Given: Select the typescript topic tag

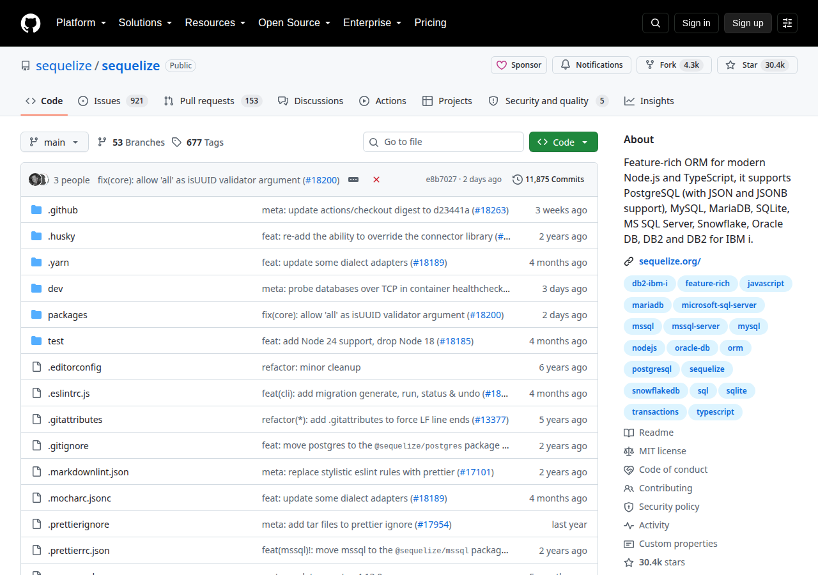Looking at the screenshot, I should (715, 412).
